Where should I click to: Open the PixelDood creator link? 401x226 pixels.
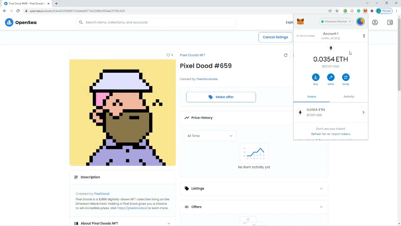tap(102, 194)
